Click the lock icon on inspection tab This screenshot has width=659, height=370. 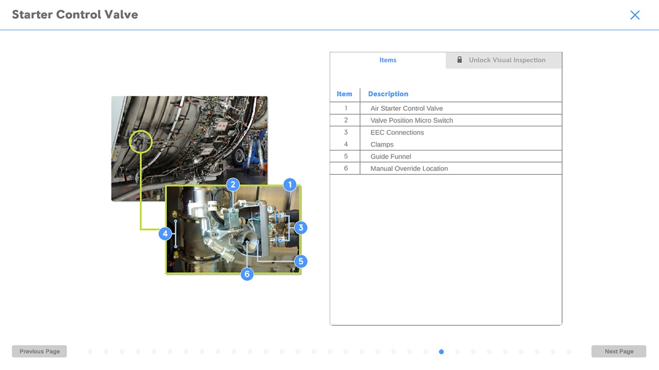click(459, 60)
